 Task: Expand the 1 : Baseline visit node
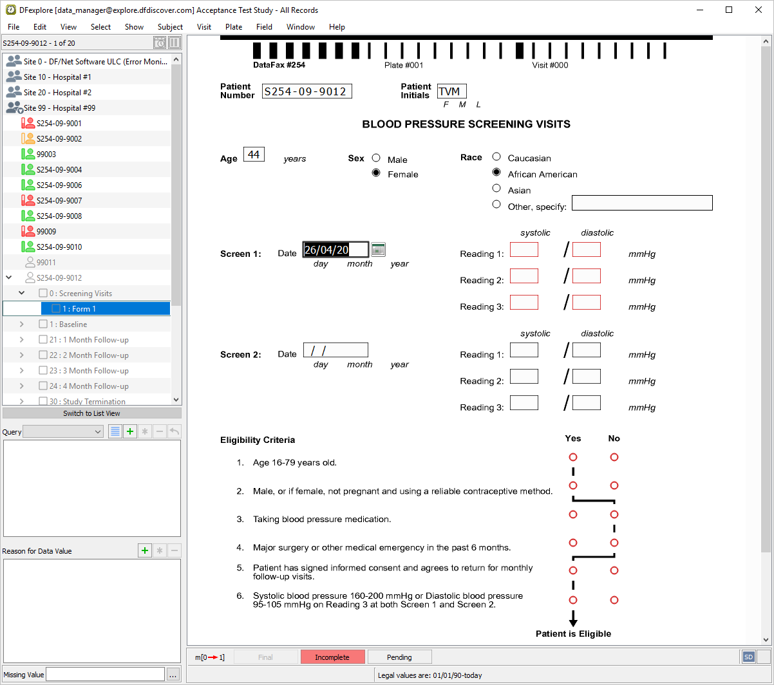22,324
